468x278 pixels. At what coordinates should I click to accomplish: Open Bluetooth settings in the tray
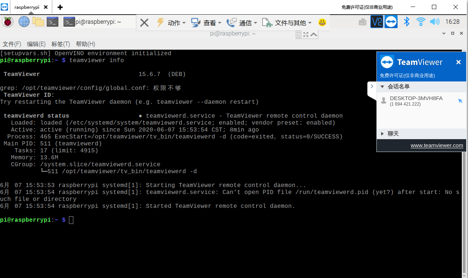407,22
